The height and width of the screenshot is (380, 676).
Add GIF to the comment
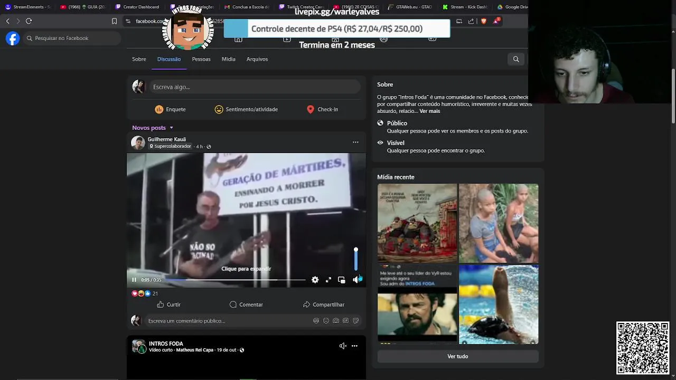(x=346, y=320)
